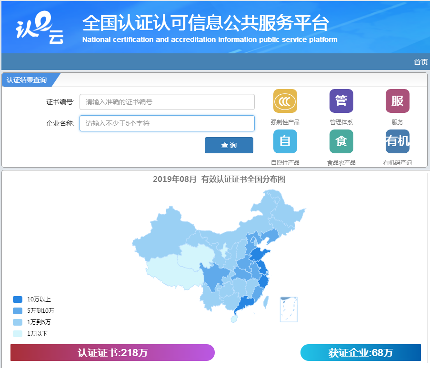This screenshot has width=430, height=368.
Task: Open the 管理体系 purple icon
Action: (x=341, y=101)
